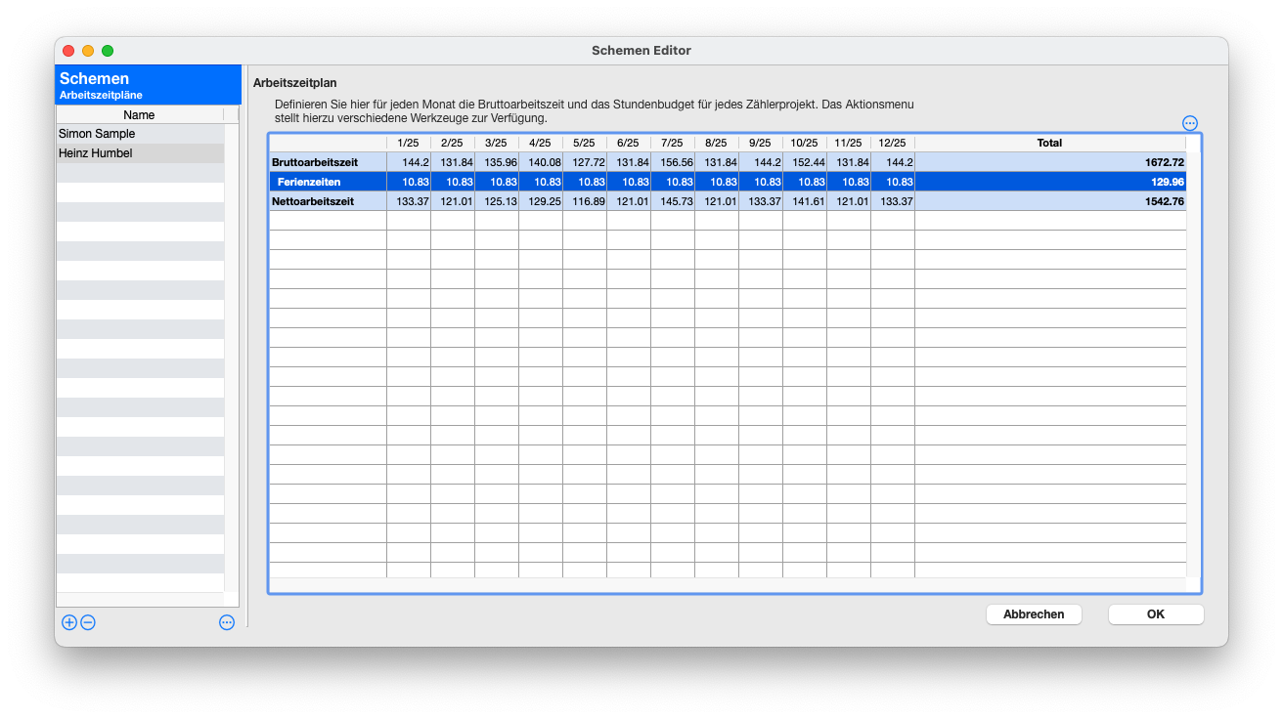Select Bruttoarbeitszeit total 1672.72

(1050, 162)
